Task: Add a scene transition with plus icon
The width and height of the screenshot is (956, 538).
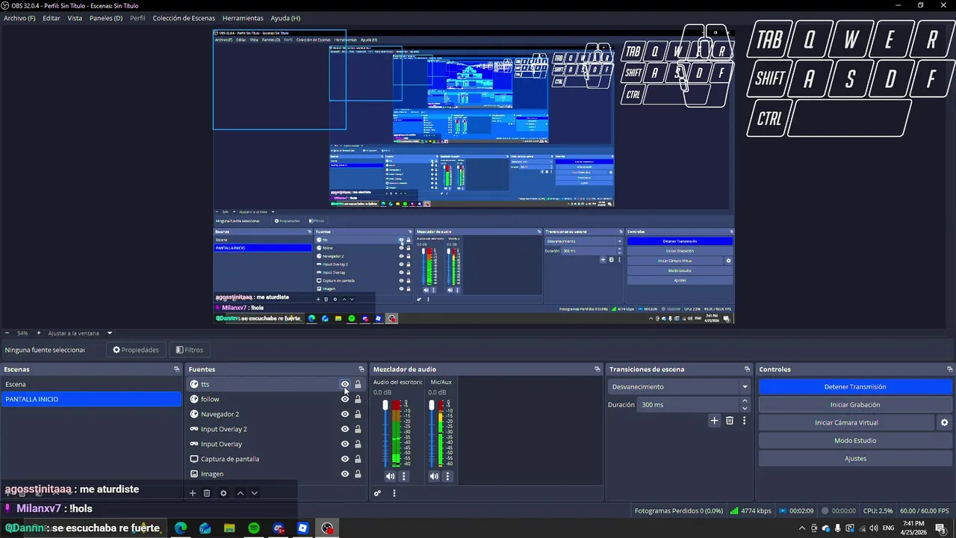Action: click(x=714, y=421)
